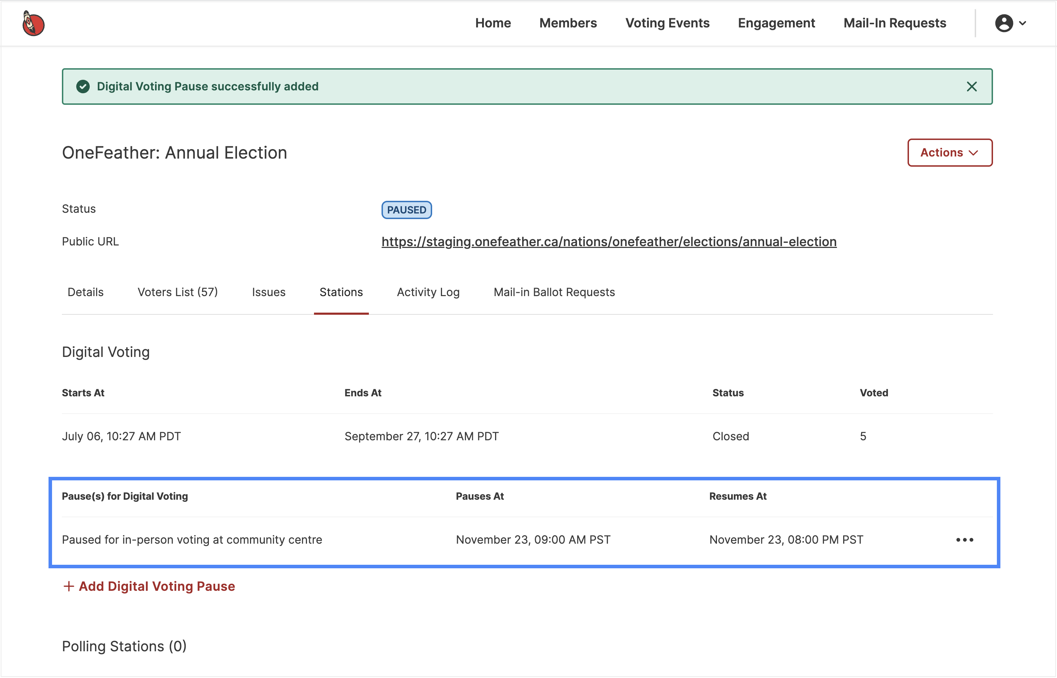Click the 'Polling Stations (0)' heading
Screen dimensions: 1057x678
[x=124, y=647]
